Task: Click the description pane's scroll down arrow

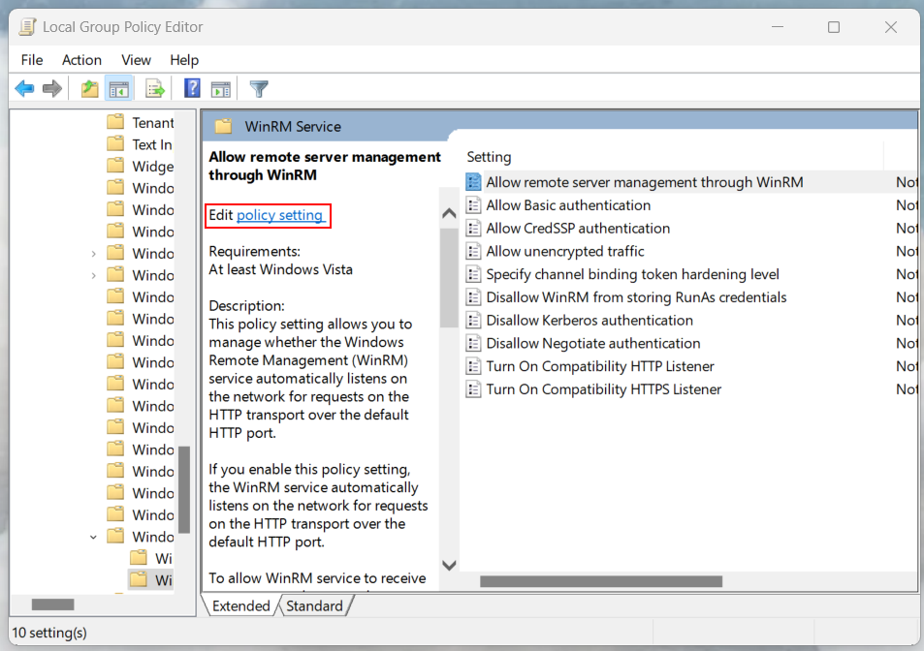Action: [x=449, y=565]
